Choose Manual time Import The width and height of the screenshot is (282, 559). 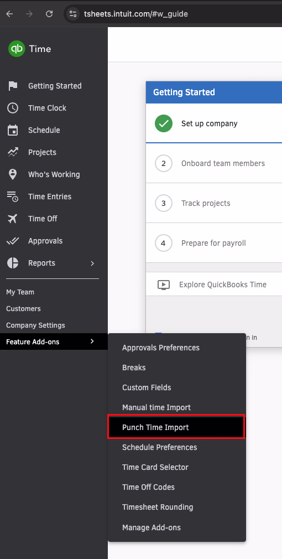(177, 407)
